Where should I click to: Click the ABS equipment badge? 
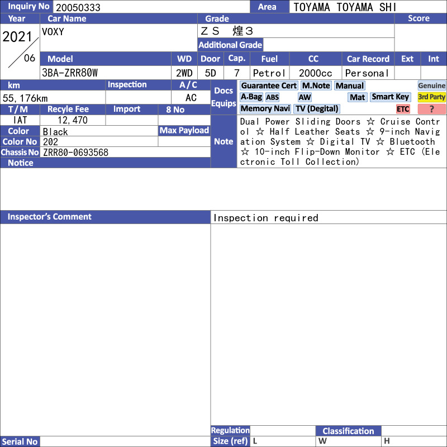coord(272,97)
